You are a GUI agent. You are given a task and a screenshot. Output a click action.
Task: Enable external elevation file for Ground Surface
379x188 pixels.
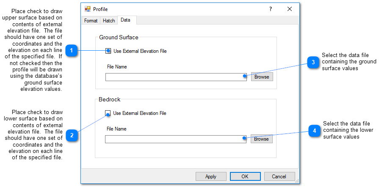click(108, 51)
